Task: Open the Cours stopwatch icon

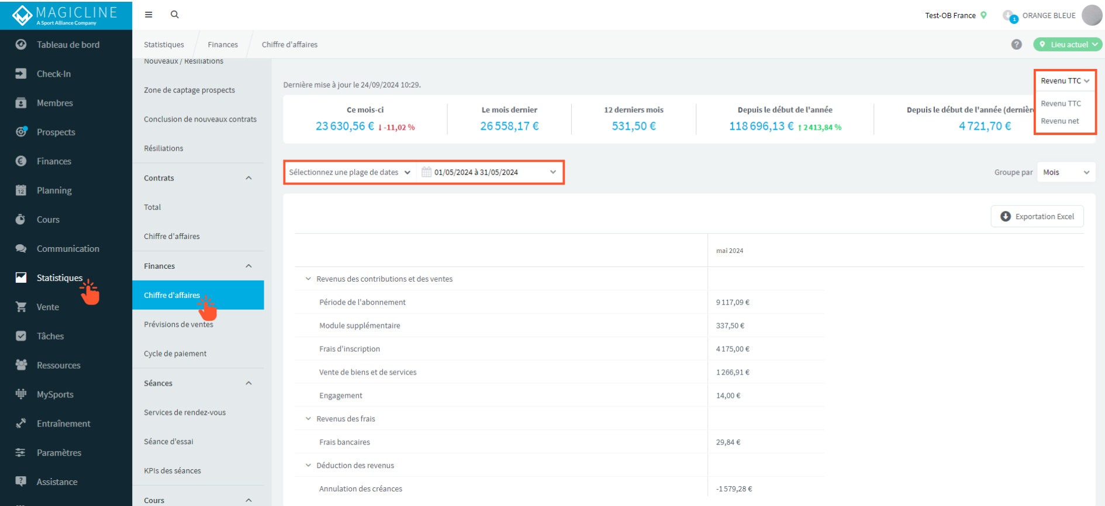Action: [21, 219]
